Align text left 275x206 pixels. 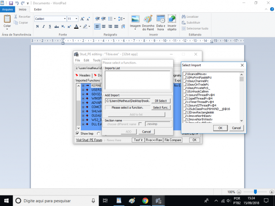pos(97,27)
